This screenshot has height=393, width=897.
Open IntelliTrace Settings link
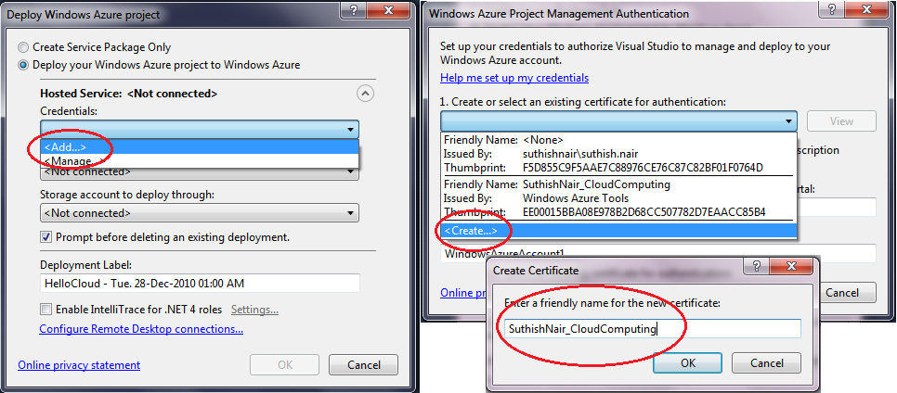click(x=254, y=310)
